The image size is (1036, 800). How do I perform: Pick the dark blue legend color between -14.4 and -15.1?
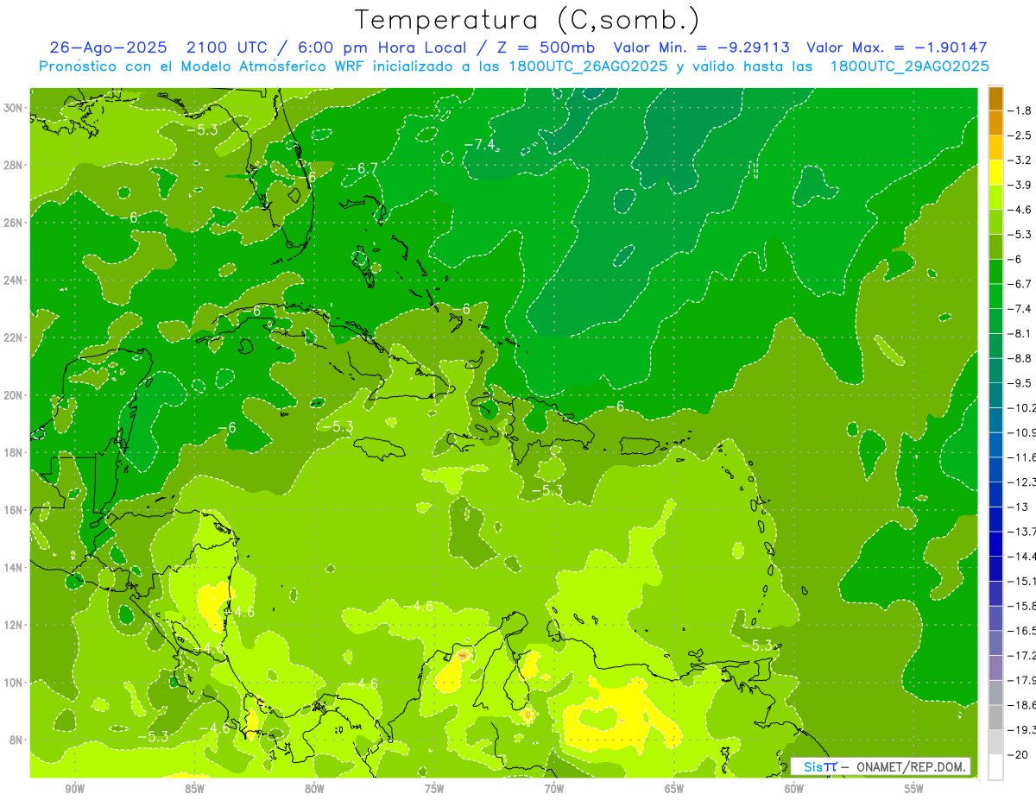pyautogui.click(x=995, y=568)
